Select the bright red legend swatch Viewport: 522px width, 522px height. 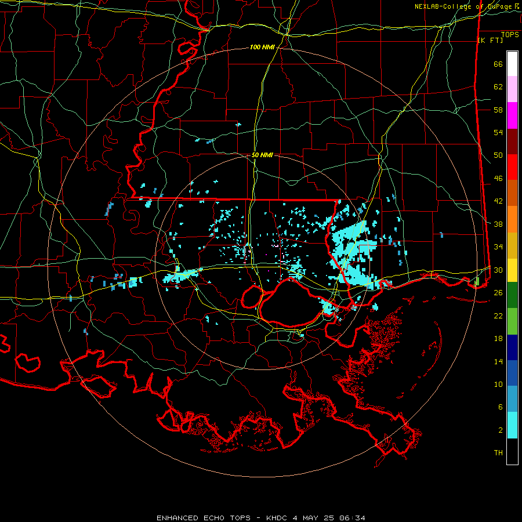[x=512, y=167]
